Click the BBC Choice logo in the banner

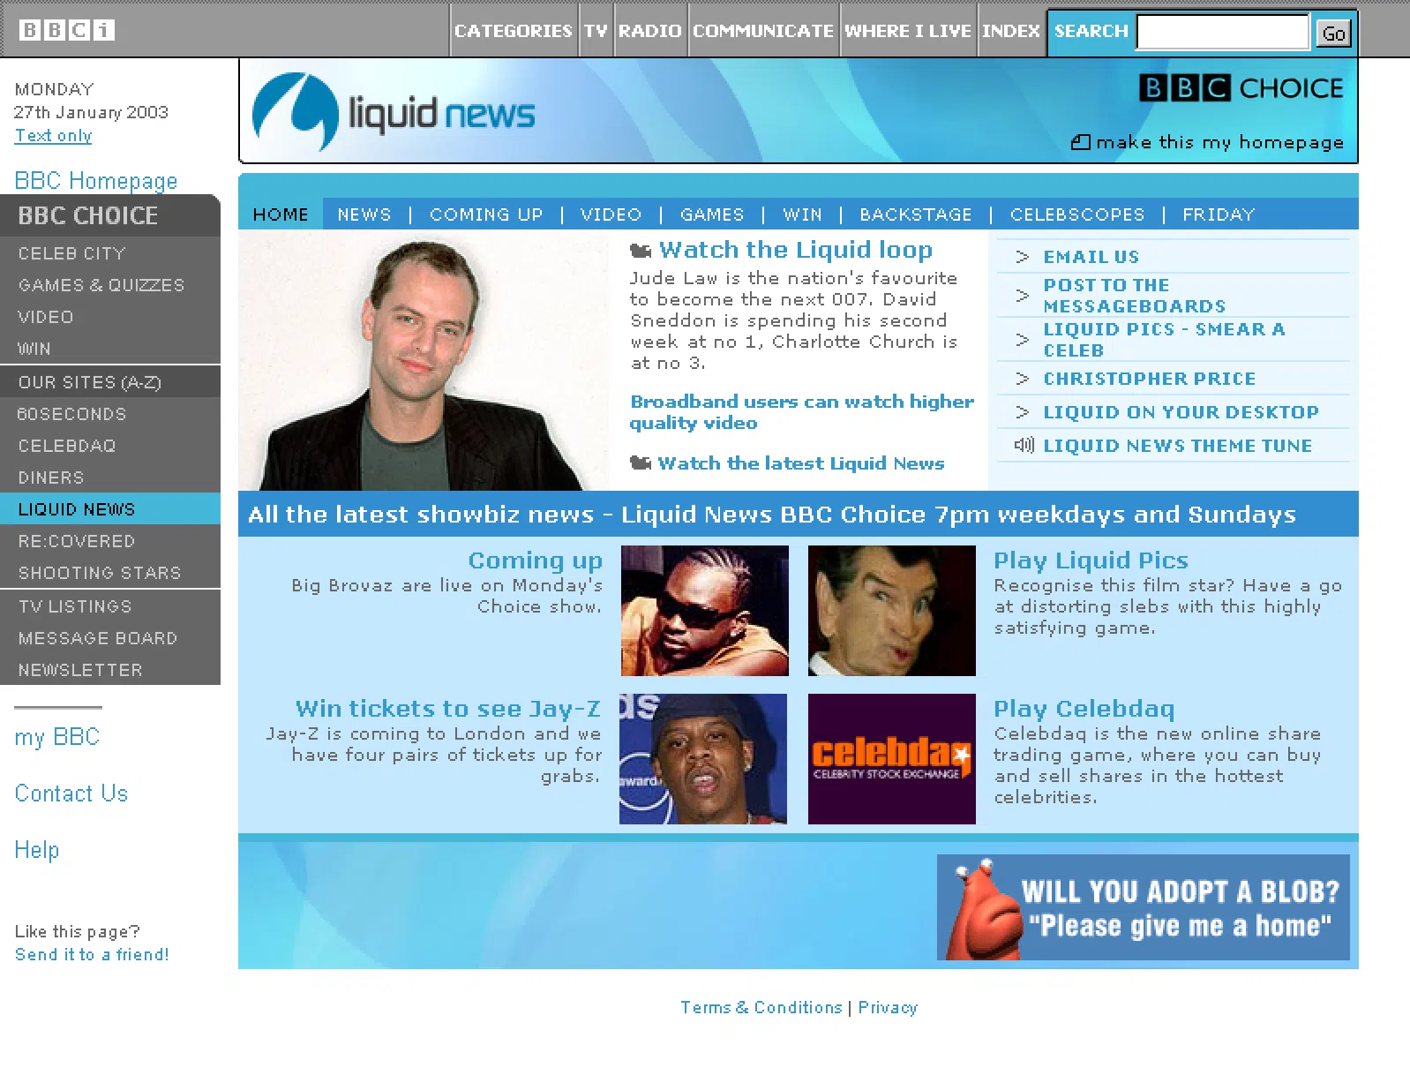click(x=1241, y=88)
